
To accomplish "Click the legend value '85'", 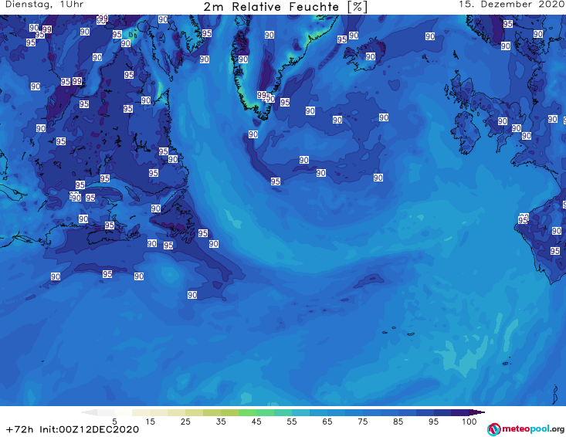I will point(398,422).
